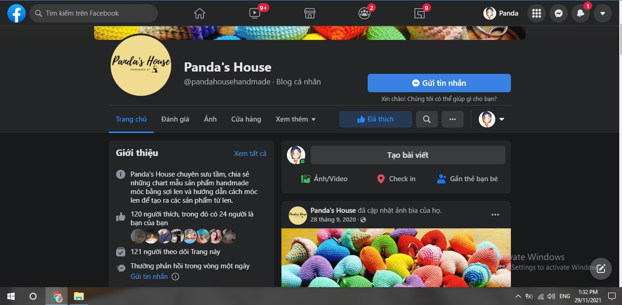Click the crochet hearts cover photo in post
Viewport: 622px width, 305px height.
click(x=396, y=258)
